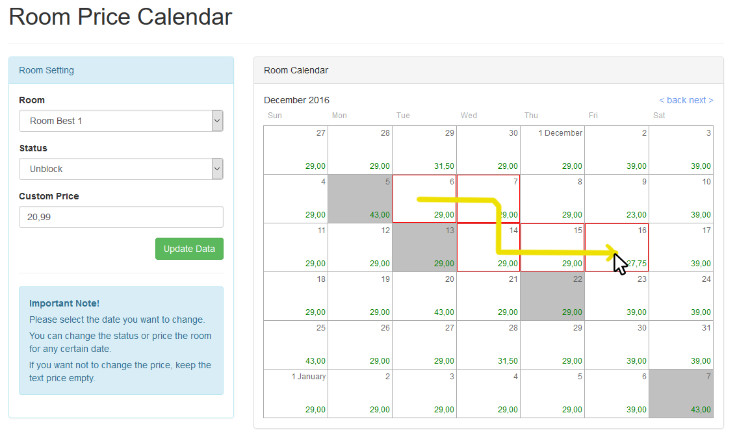Select the December 13 greyed cell

(424, 247)
